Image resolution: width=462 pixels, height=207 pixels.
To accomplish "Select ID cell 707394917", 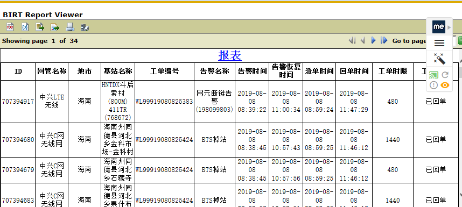I will pyautogui.click(x=18, y=102).
